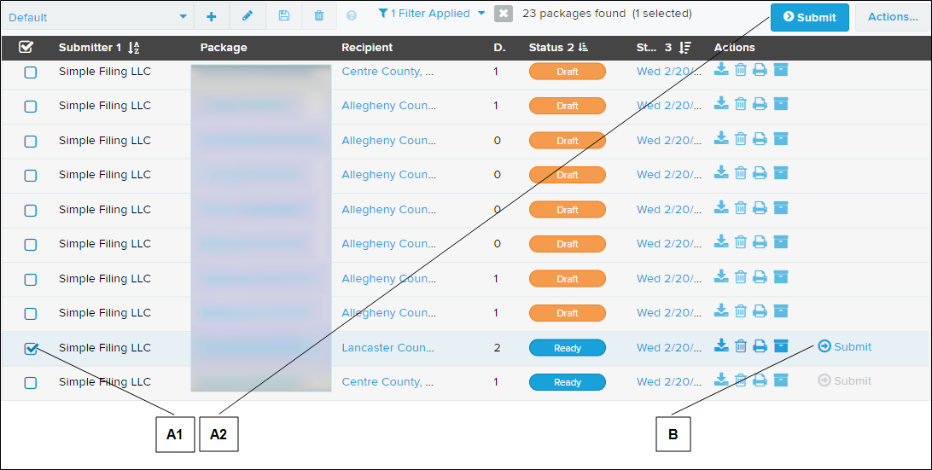Check the Centre County Draft row checkbox

coord(31,73)
